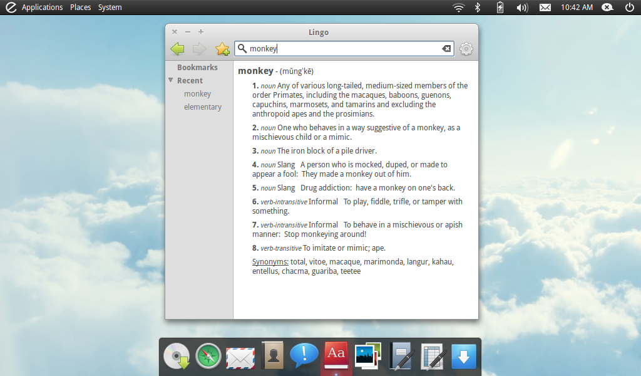Click the clock showing 10:42 AM
Image resolution: width=641 pixels, height=376 pixels.
click(x=577, y=8)
